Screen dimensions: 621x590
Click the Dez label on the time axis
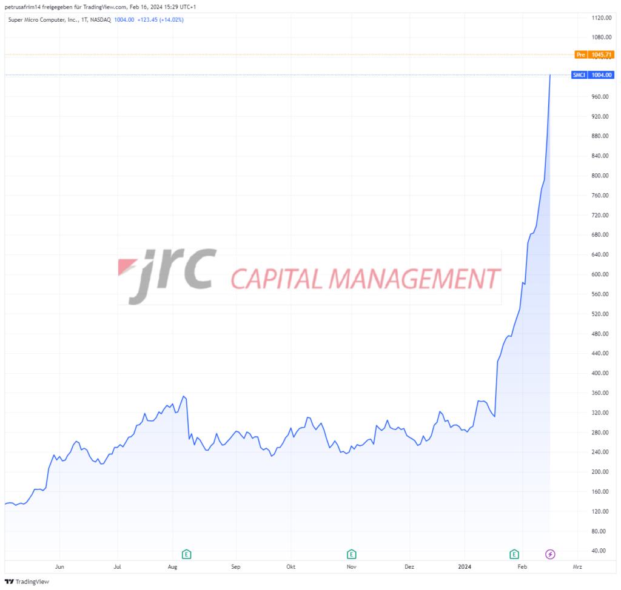point(409,566)
